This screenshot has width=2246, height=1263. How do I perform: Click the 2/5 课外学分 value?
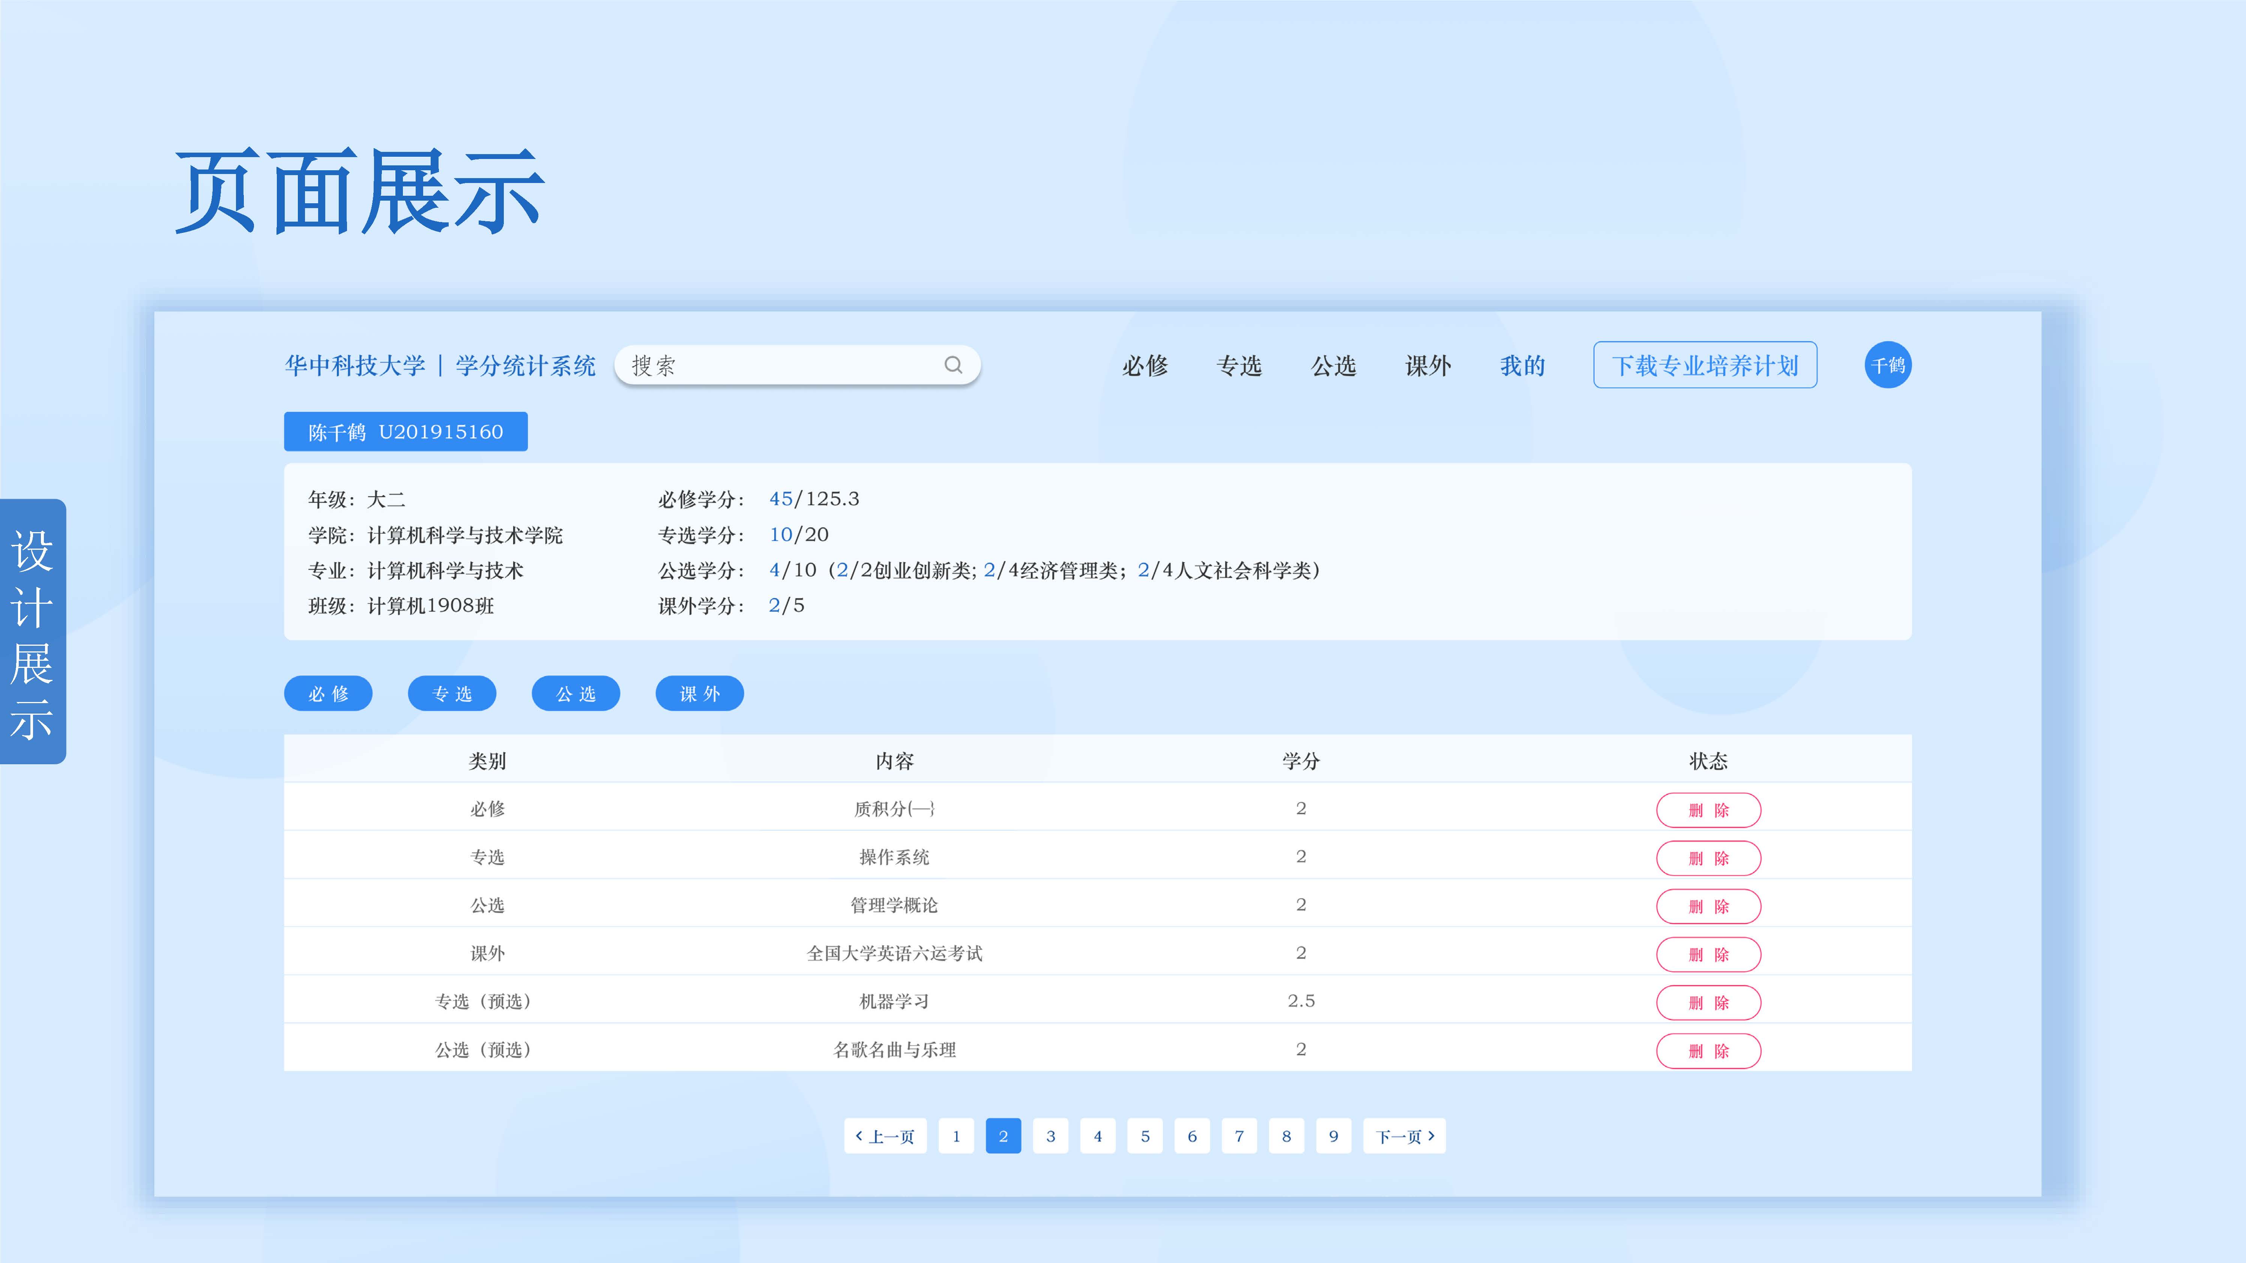786,605
